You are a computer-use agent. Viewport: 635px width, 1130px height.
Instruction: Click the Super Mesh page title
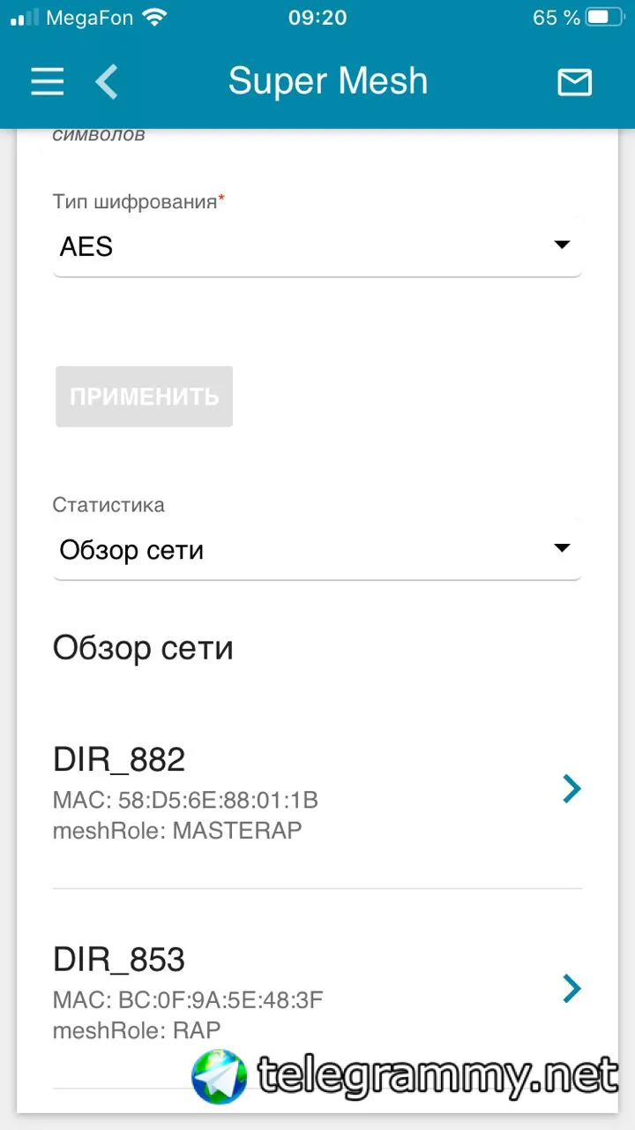pos(328,81)
